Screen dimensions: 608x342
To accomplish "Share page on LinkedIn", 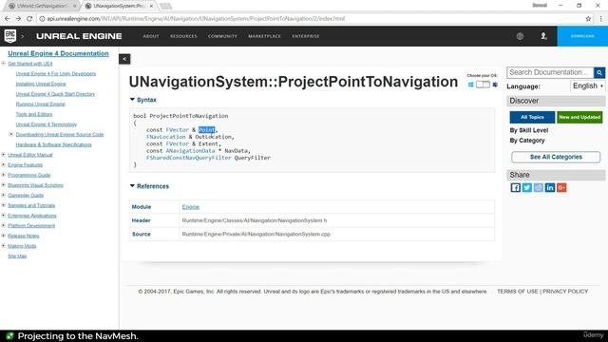I will (550, 188).
